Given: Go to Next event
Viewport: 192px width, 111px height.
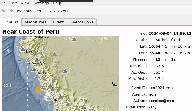Looking at the screenshot, I should pyautogui.click(x=59, y=11).
